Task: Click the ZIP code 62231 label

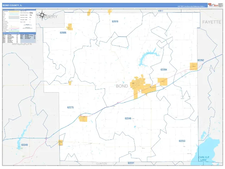Action: [131, 163]
